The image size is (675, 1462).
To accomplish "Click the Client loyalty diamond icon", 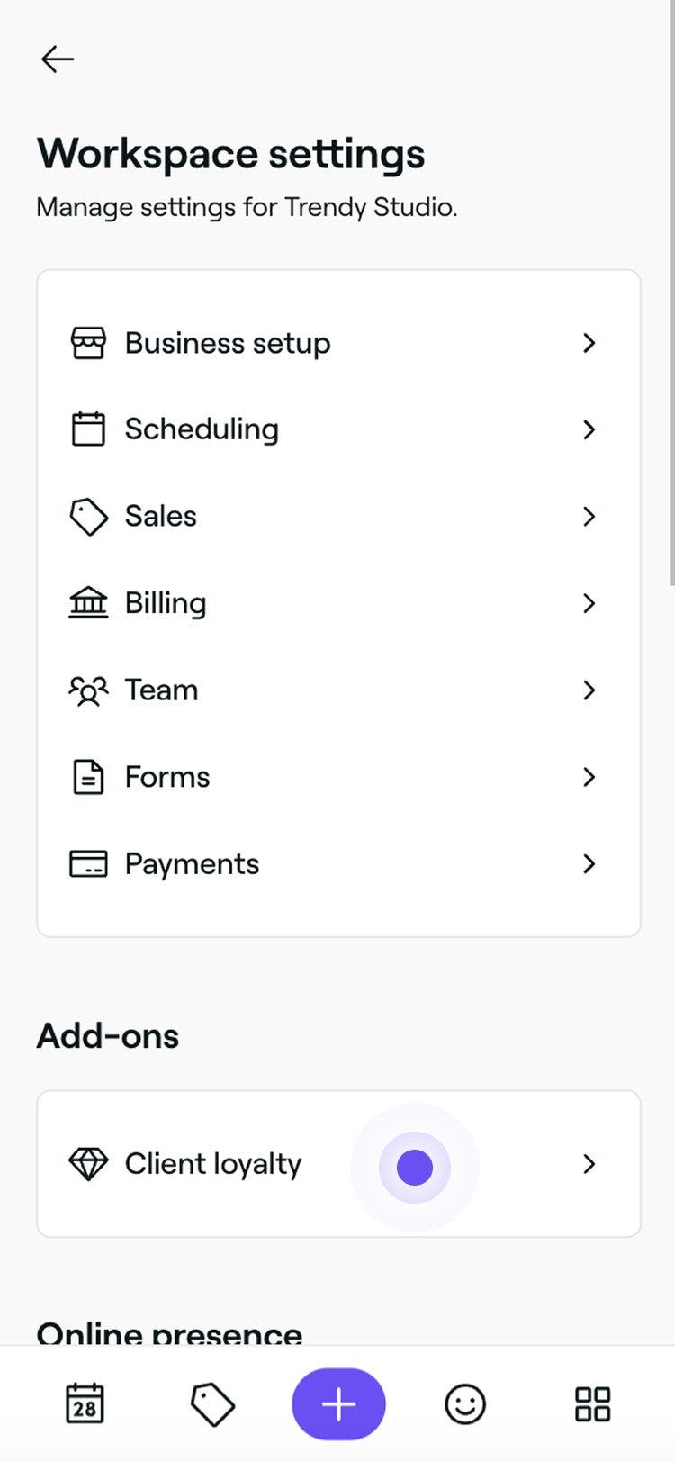I will pos(88,1164).
